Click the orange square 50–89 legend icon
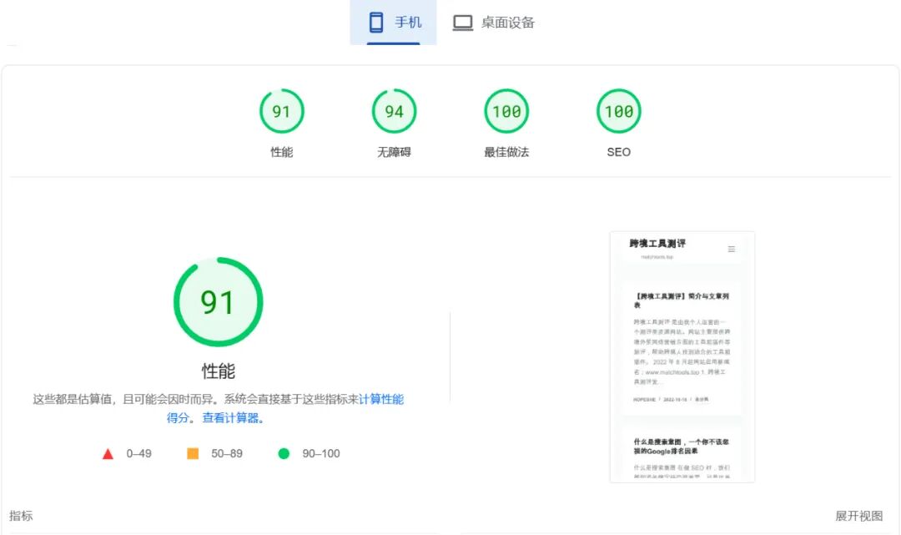 point(194,453)
